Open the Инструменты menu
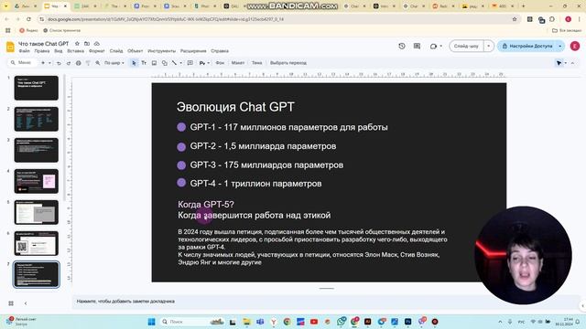 point(161,51)
